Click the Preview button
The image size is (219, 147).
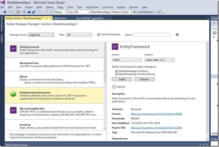point(144,79)
